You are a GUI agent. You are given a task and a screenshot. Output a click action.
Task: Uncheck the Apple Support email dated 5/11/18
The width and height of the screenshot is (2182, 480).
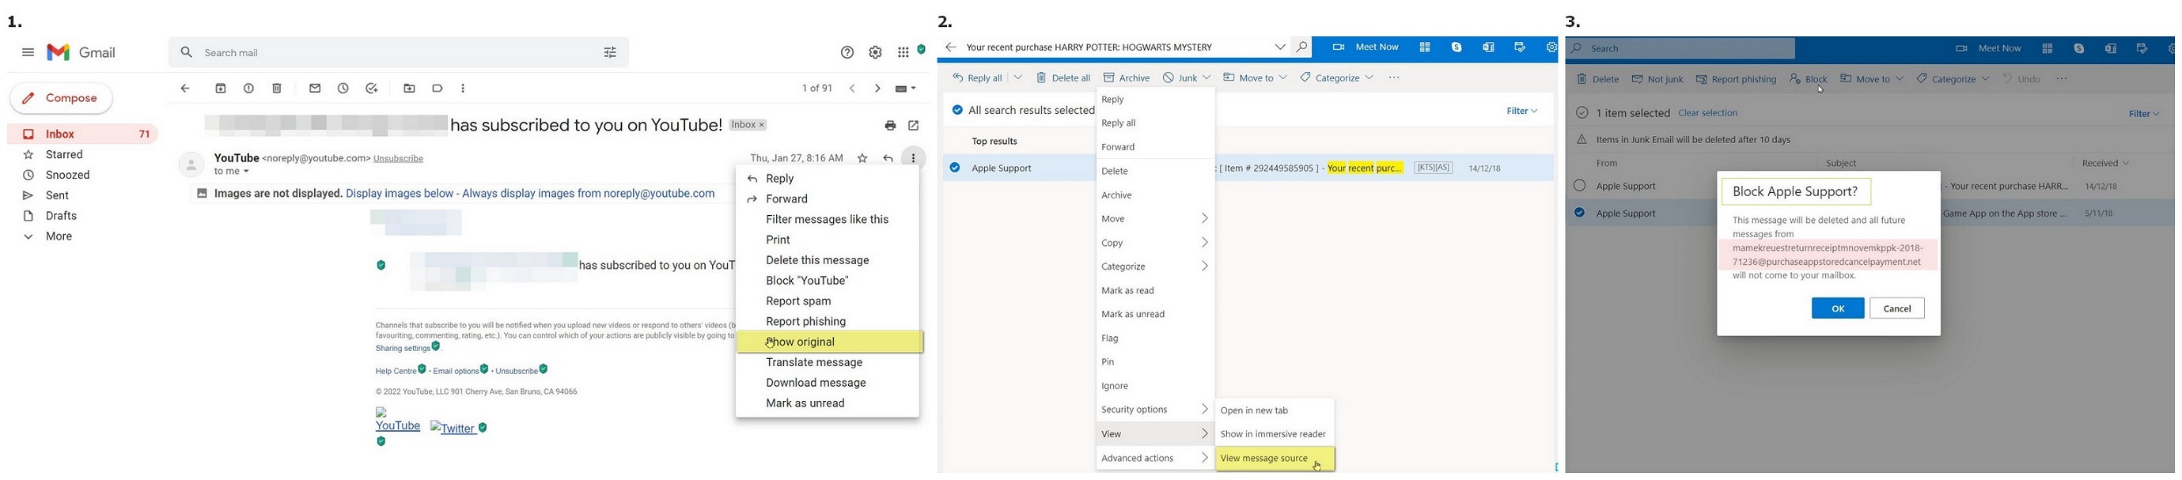[1580, 214]
